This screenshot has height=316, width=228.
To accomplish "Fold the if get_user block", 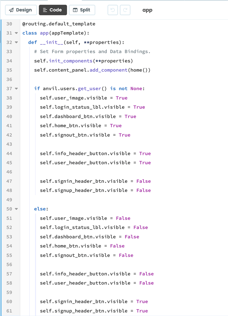I will pyautogui.click(x=16, y=89).
